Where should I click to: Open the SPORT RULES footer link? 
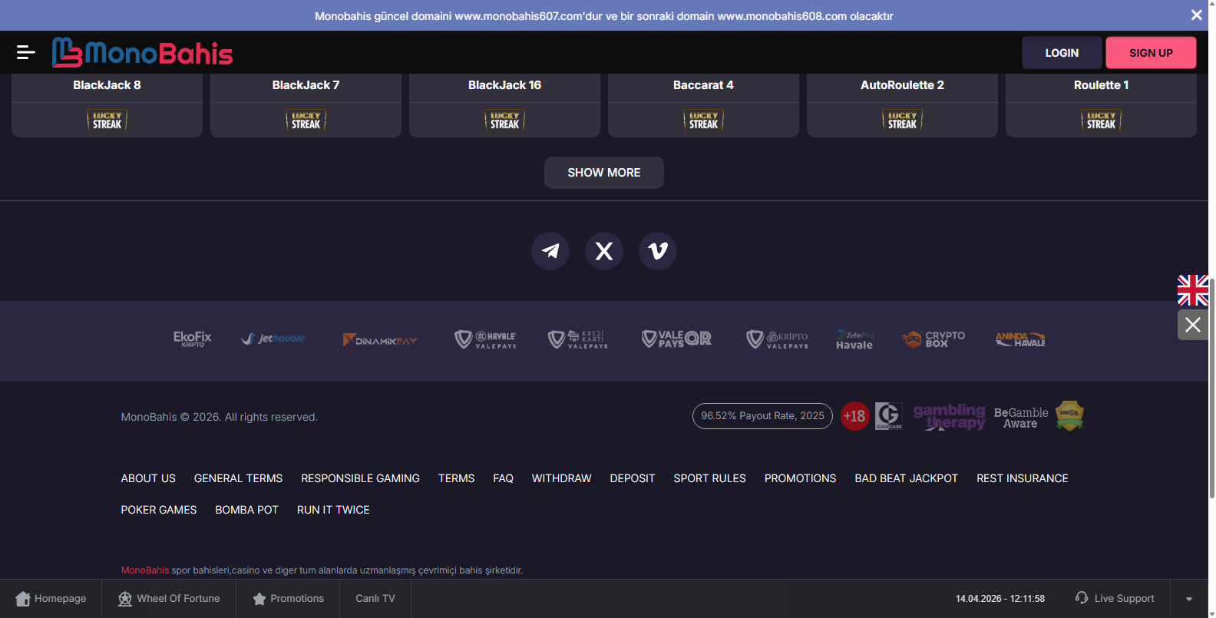(x=709, y=478)
